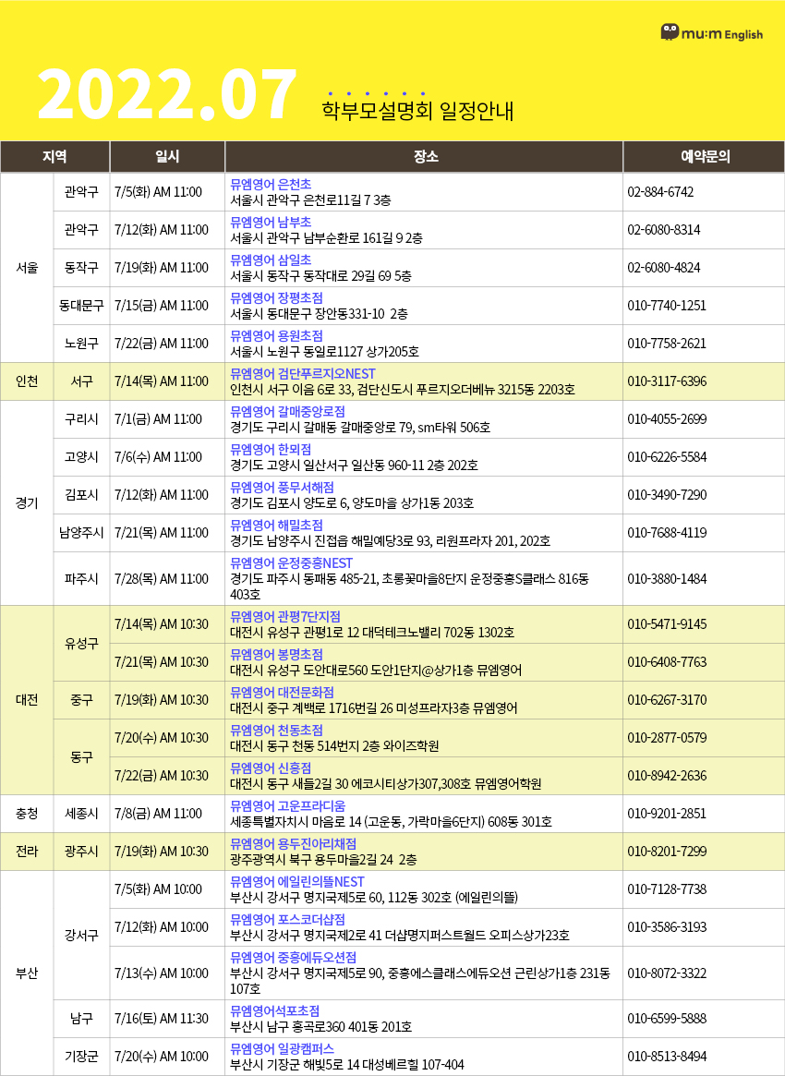The height and width of the screenshot is (1076, 785).
Task: Select phone number 010-6226-5584
Action: tap(666, 457)
